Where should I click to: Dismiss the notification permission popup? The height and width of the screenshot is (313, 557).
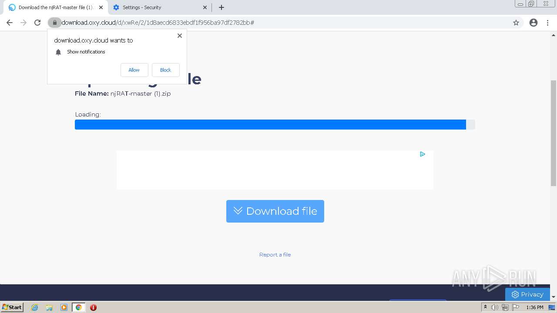coord(179,36)
